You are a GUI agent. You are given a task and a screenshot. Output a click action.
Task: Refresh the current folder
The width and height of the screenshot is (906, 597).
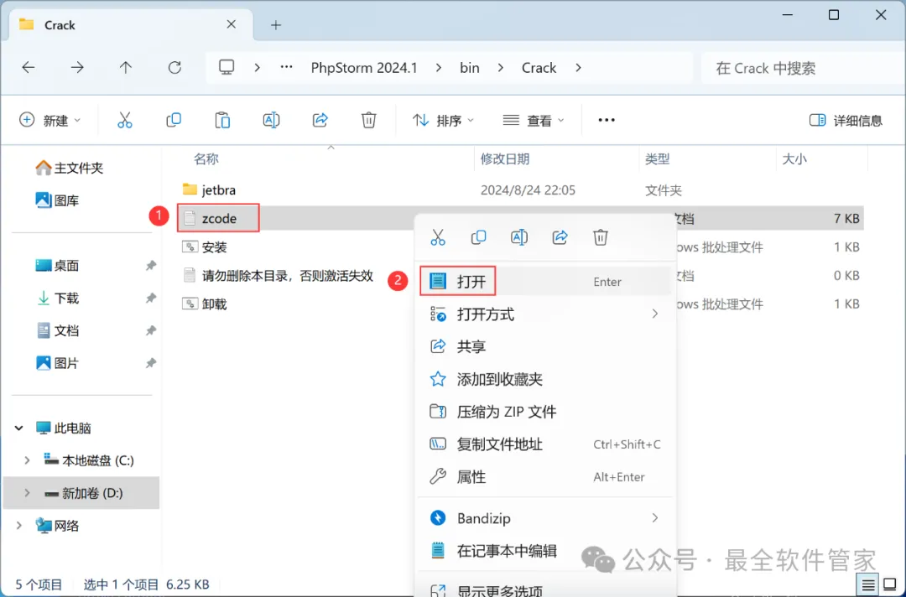click(174, 68)
